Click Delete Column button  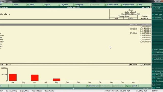coord(157,56)
